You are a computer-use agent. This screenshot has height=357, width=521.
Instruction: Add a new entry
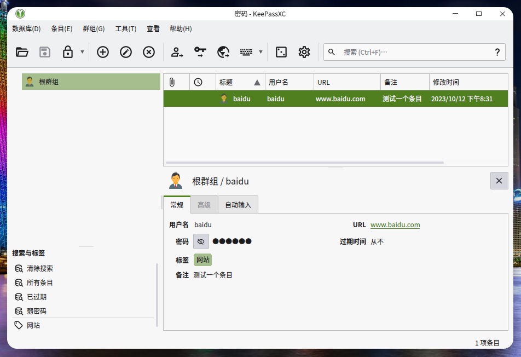pos(102,52)
